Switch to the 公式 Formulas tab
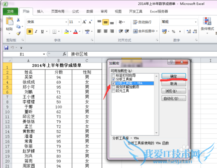217x168 pixels. (76, 11)
